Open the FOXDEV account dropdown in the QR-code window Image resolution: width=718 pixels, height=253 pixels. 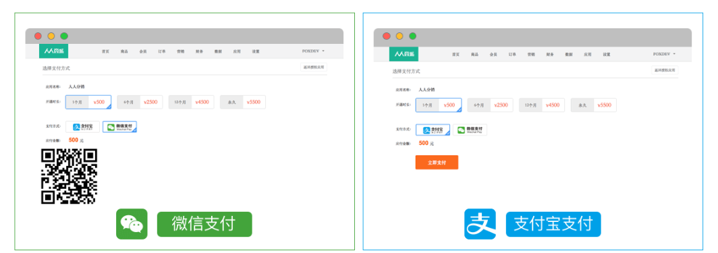(x=313, y=51)
